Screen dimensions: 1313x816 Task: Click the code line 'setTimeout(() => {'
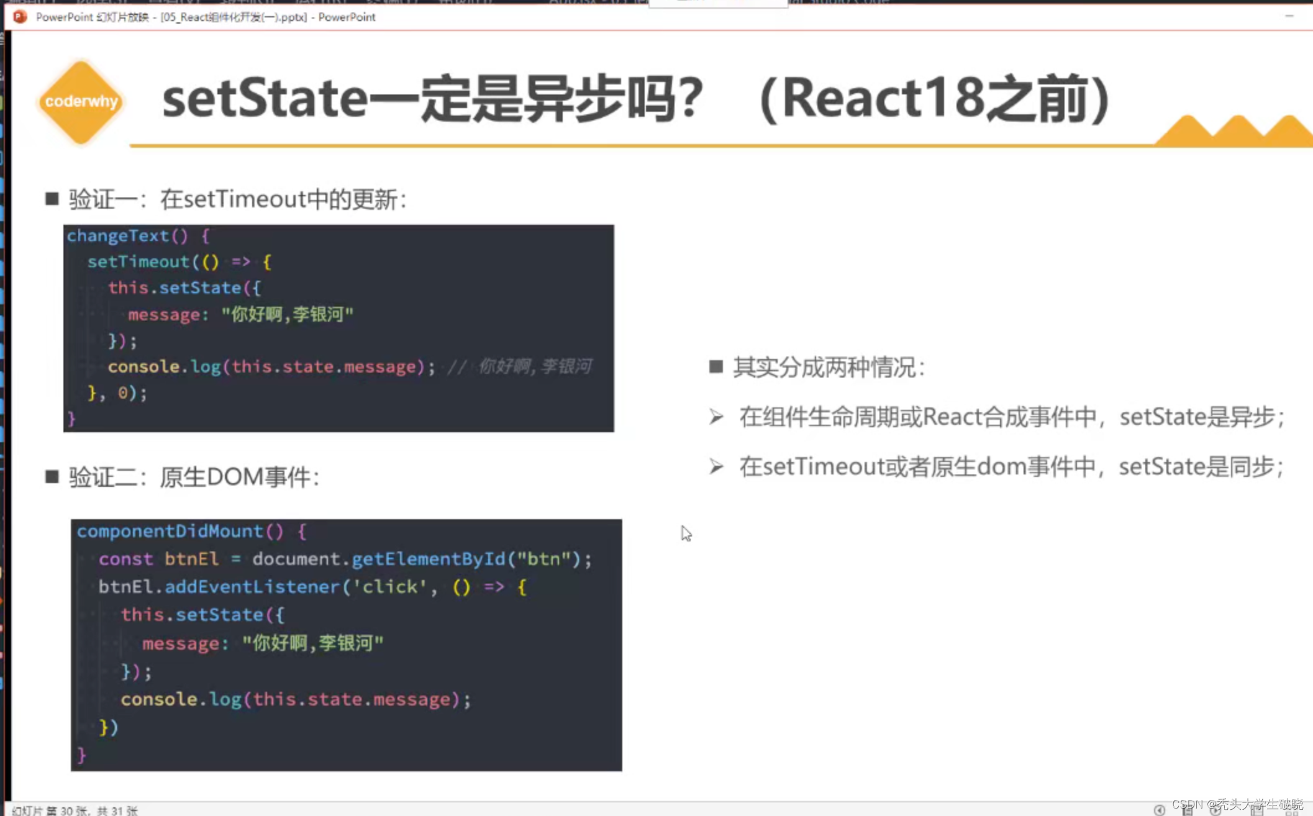click(x=179, y=262)
